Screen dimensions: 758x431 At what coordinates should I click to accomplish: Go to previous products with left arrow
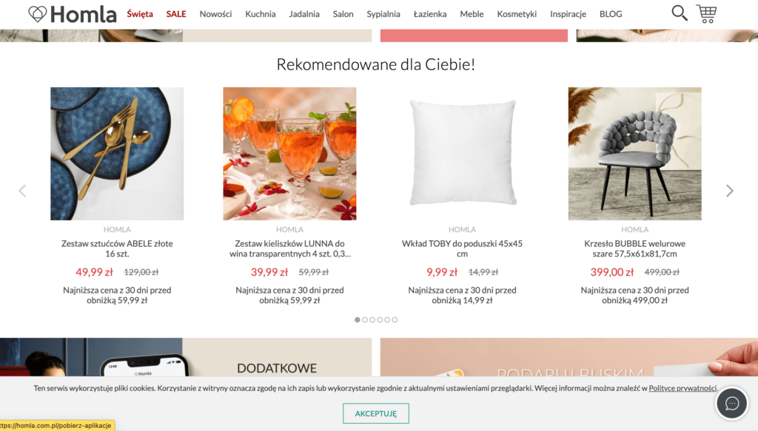coord(22,191)
